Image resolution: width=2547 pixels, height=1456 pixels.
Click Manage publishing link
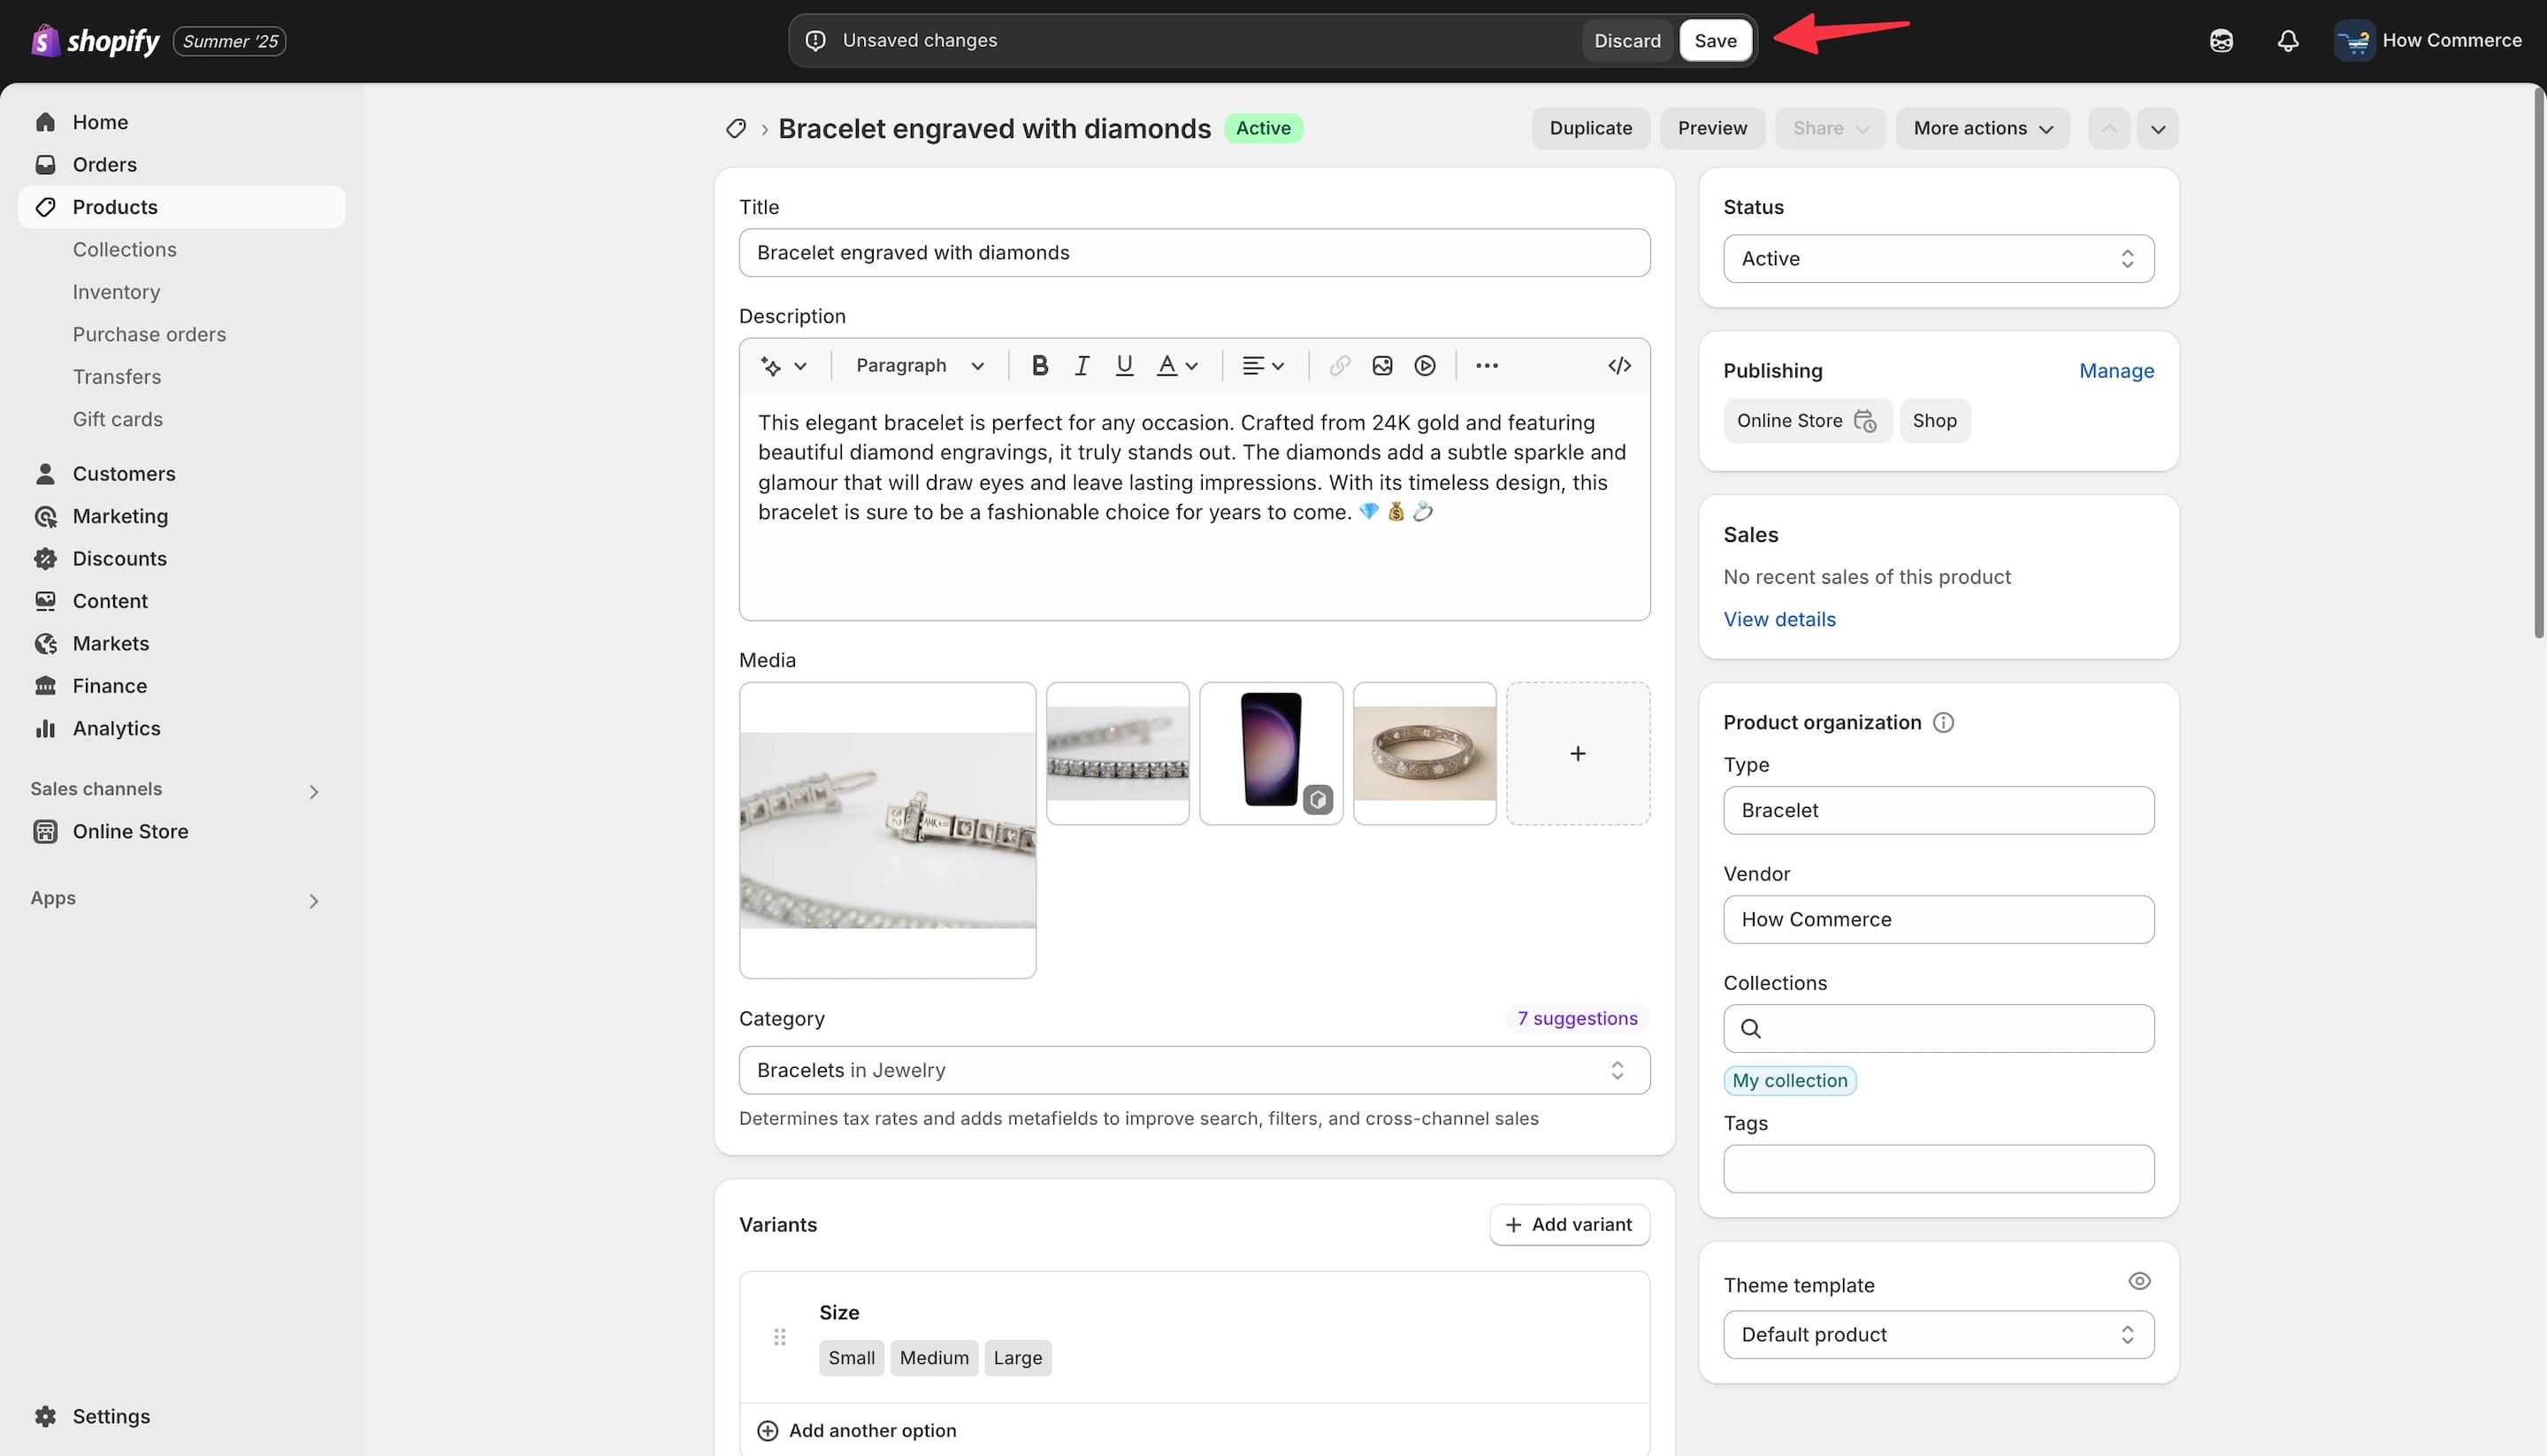(x=2115, y=371)
